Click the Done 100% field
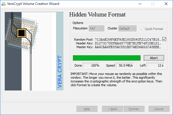 pyautogui.click(x=91, y=65)
